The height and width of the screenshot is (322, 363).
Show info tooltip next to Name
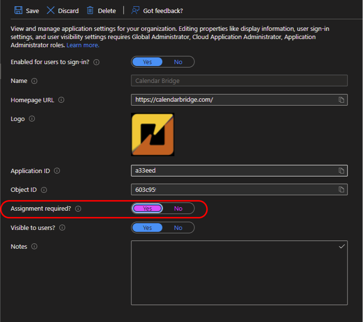34,81
